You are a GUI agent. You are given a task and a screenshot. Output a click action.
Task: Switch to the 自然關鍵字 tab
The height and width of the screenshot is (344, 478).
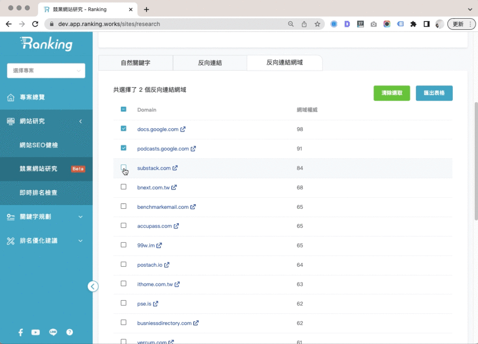(x=136, y=63)
